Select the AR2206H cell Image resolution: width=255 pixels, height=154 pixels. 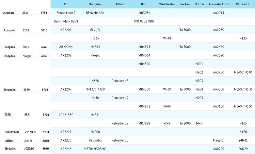tap(66, 47)
